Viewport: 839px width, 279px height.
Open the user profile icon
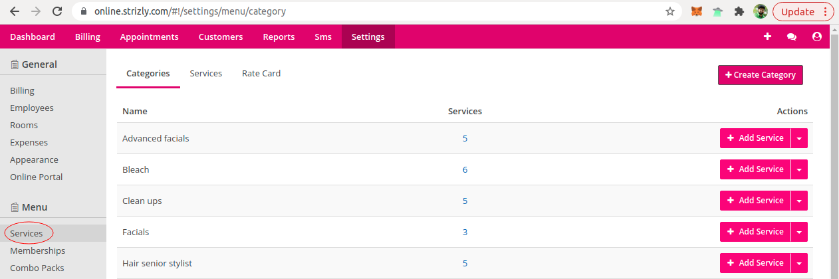click(817, 37)
